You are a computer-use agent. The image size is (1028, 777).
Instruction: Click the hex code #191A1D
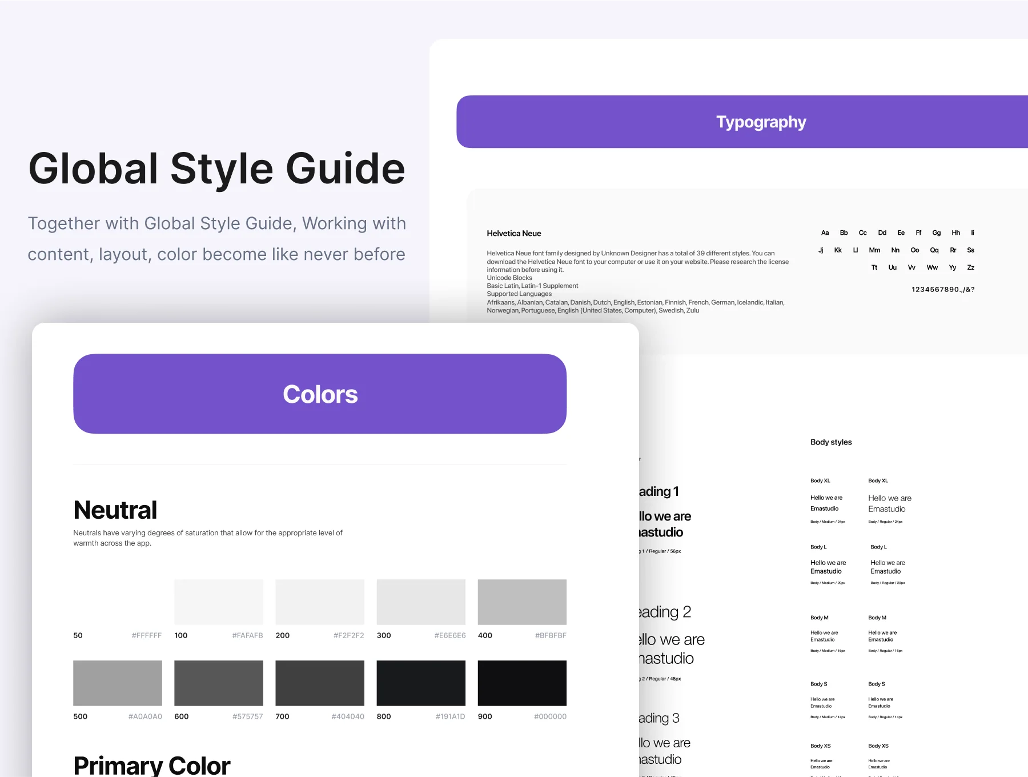pyautogui.click(x=451, y=716)
